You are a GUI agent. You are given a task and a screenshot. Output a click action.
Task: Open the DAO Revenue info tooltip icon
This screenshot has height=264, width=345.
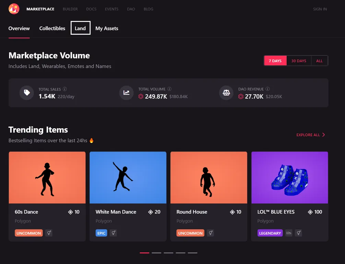(267, 89)
